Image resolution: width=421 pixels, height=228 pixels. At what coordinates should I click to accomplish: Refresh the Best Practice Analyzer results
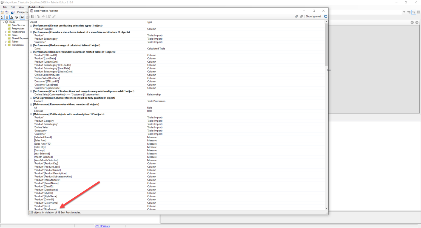[326, 16]
